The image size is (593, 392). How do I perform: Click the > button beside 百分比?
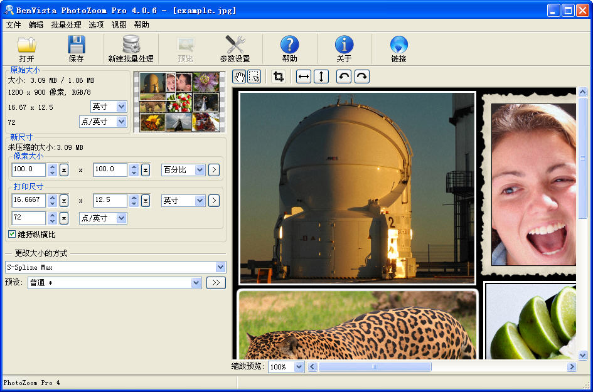coord(214,169)
